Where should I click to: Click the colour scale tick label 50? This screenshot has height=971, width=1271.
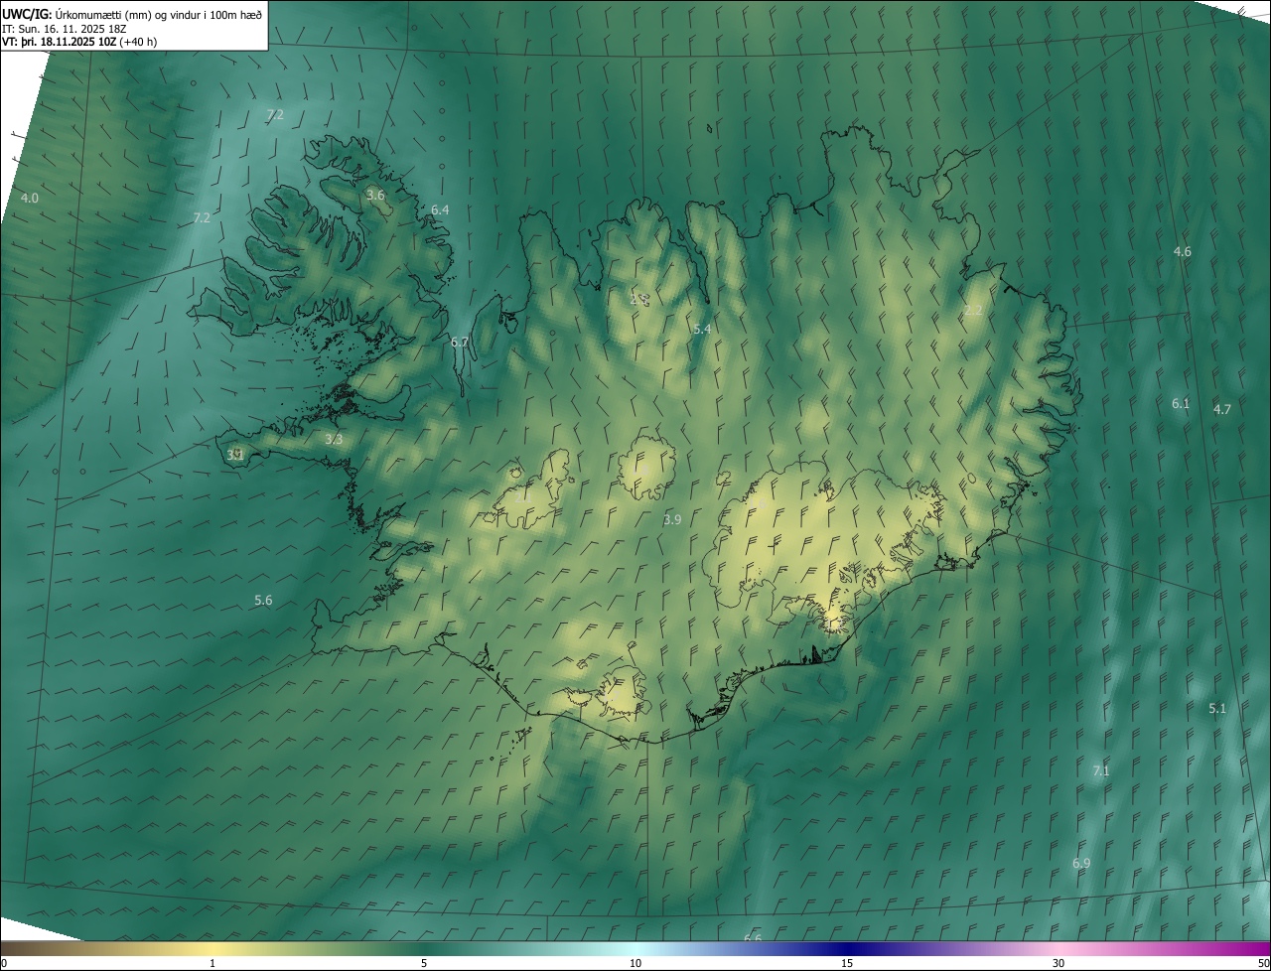1263,964
